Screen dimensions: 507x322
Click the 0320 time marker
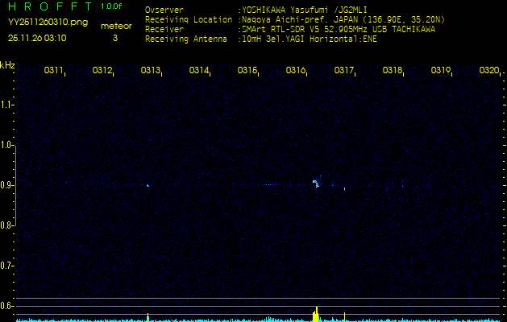[x=488, y=70]
